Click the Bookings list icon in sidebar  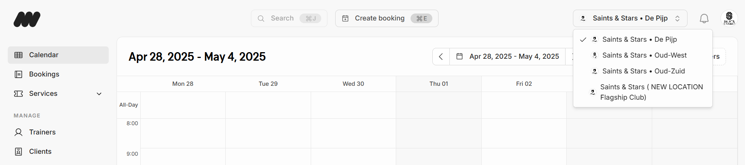[18, 74]
